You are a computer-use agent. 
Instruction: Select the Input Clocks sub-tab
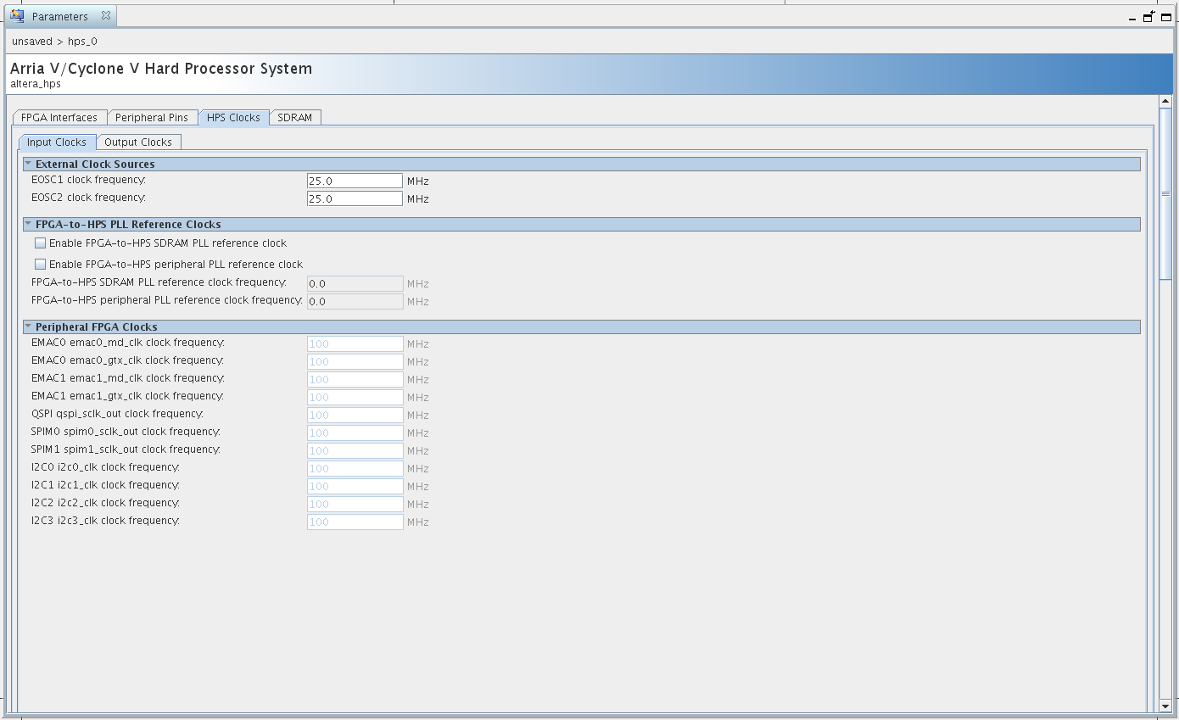[57, 142]
